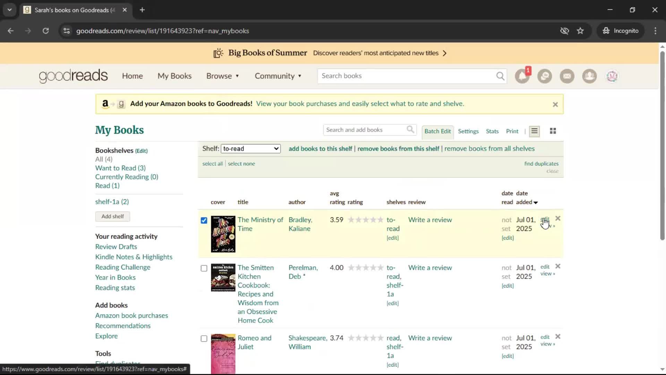Uncheck The Ministry of Time checkbox
Screen dimensions: 666x375
pyautogui.click(x=204, y=220)
